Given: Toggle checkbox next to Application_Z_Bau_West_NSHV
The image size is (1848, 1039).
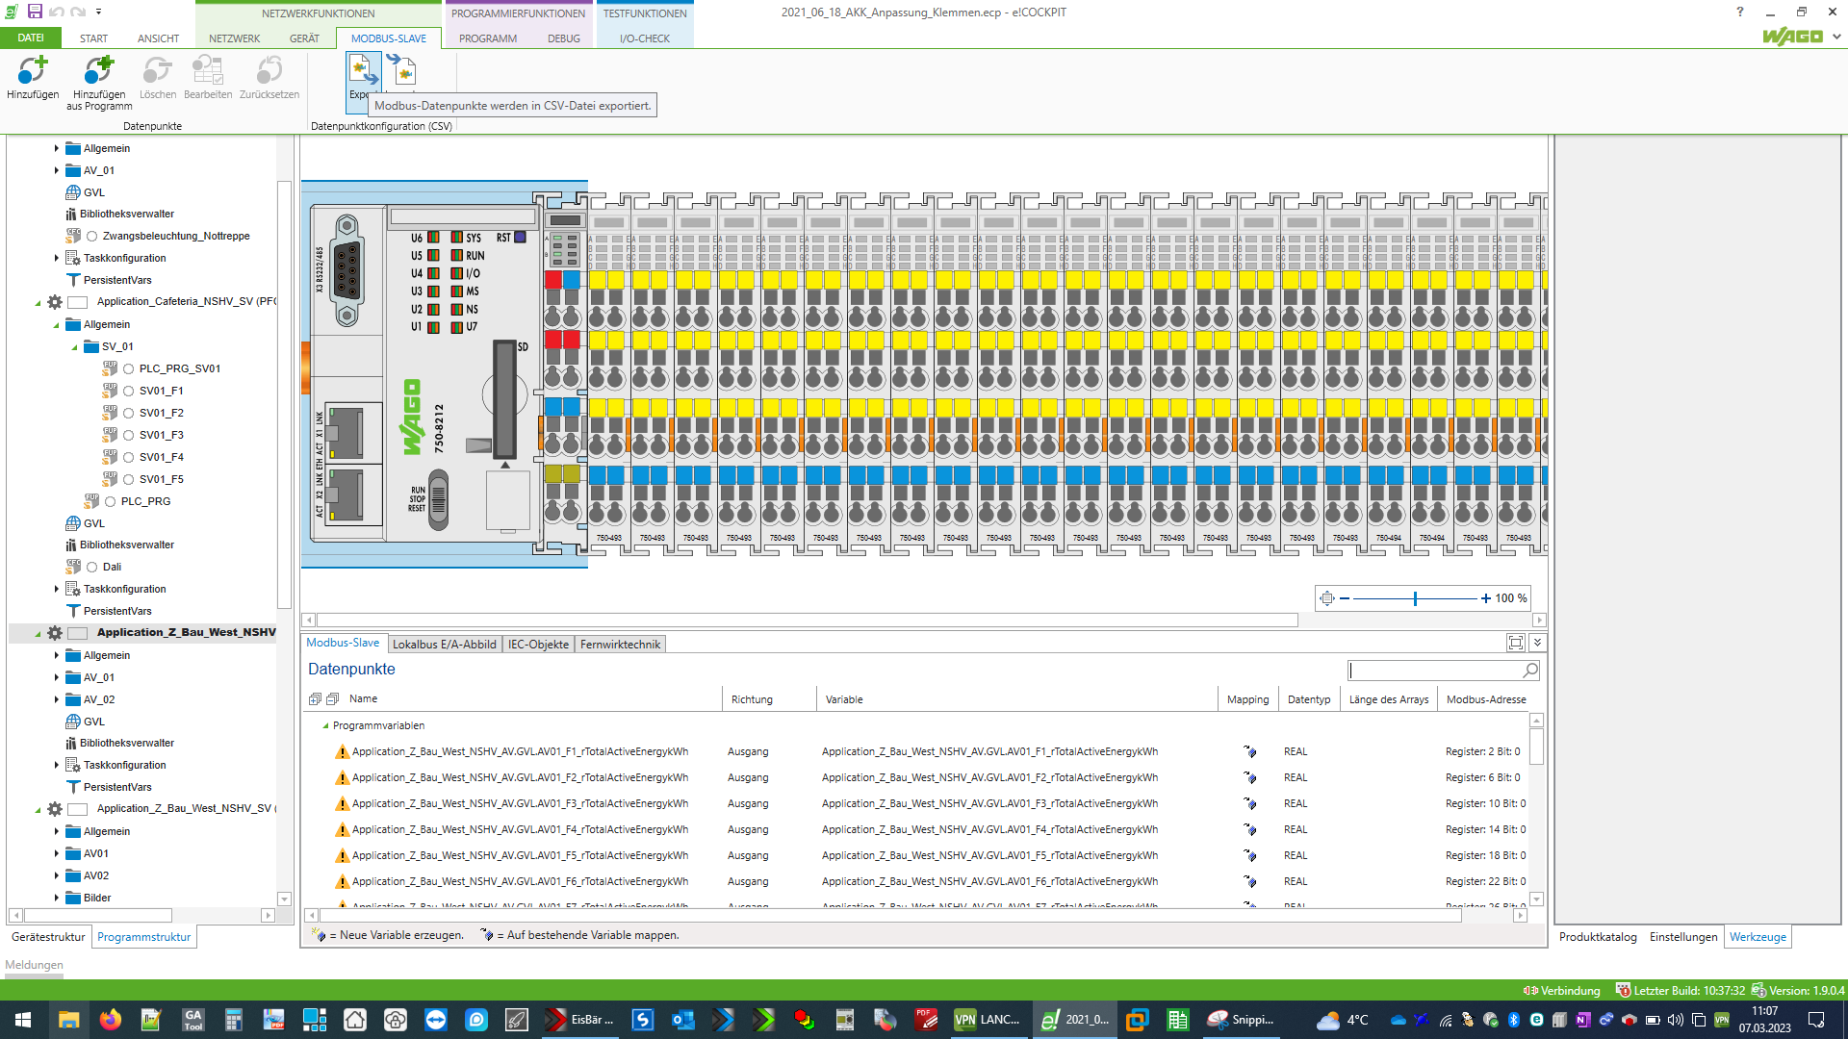Looking at the screenshot, I should (x=78, y=633).
